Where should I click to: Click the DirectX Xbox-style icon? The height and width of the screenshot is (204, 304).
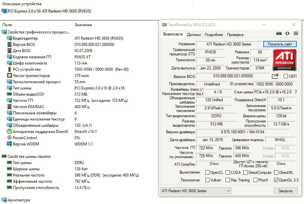[9, 132]
